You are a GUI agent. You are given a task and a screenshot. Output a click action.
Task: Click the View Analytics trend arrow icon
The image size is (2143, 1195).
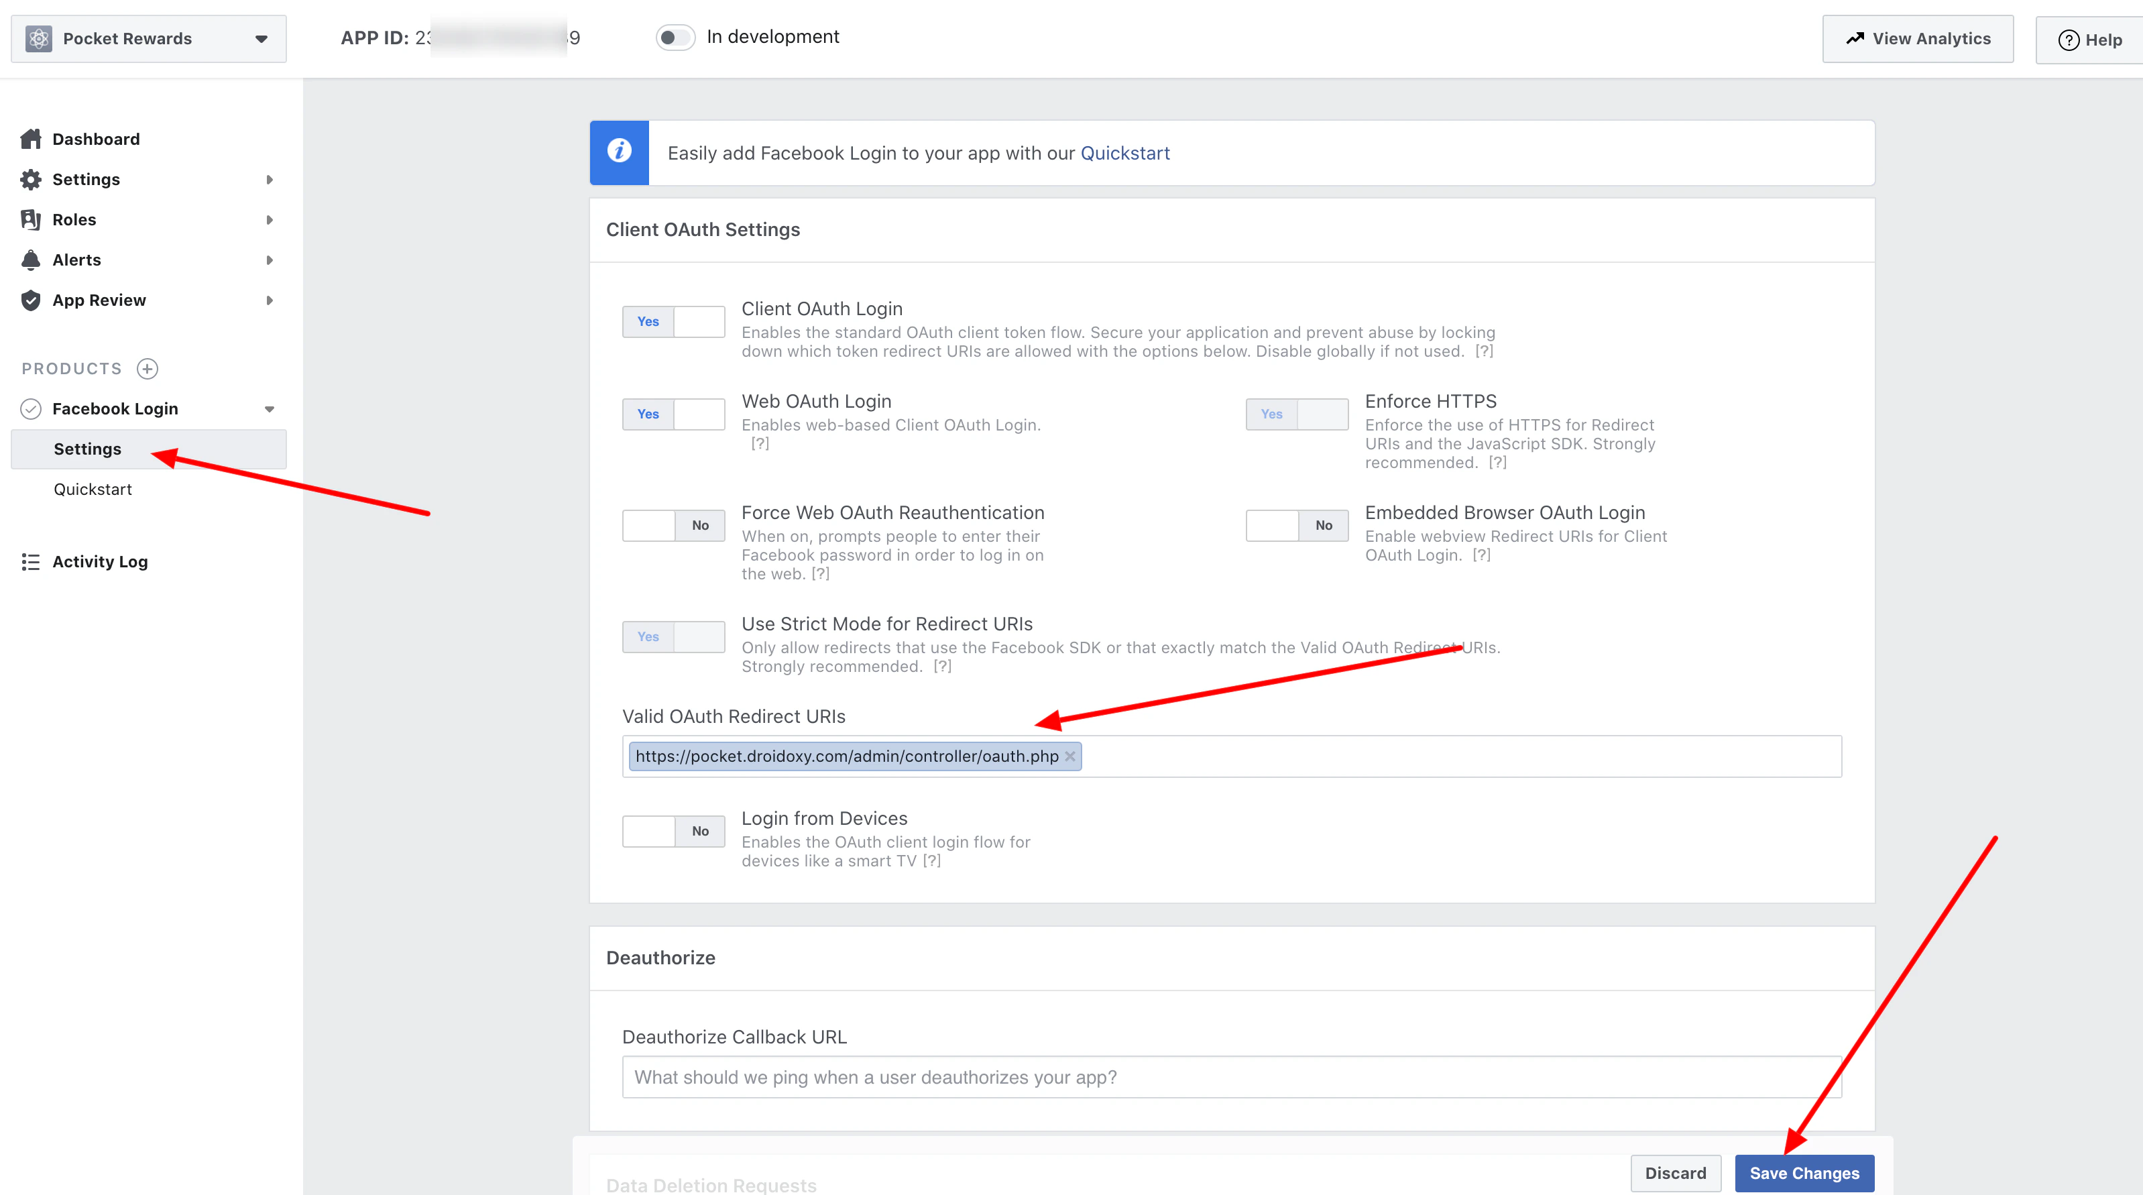1855,38
